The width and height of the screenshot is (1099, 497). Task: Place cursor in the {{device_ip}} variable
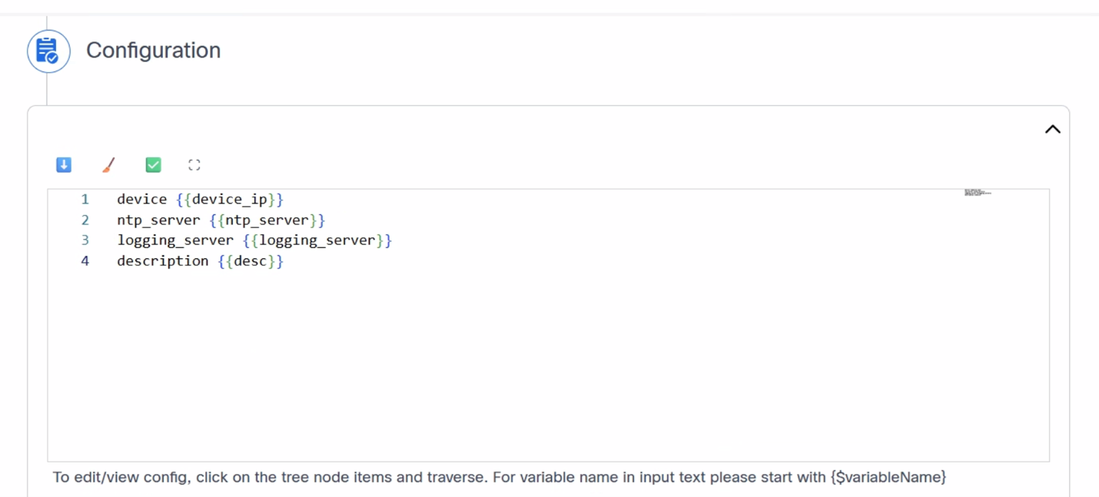[x=230, y=199]
